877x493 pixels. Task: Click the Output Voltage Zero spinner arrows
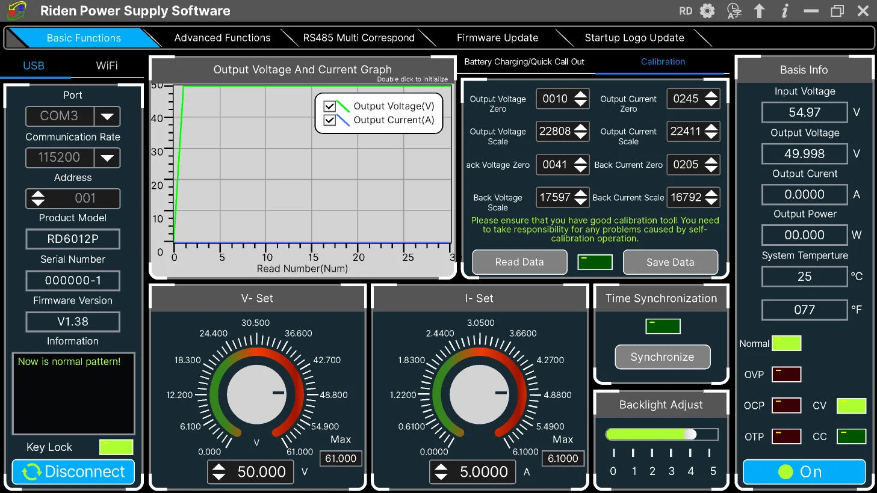tap(580, 99)
